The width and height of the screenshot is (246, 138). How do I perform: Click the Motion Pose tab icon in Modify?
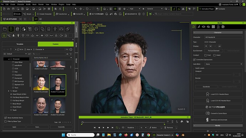point(199,27)
